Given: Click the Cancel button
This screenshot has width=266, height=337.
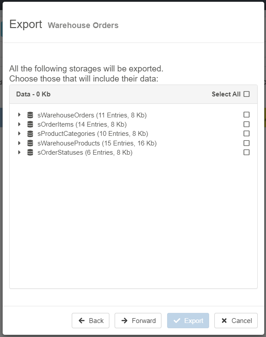Looking at the screenshot, I should click(236, 321).
